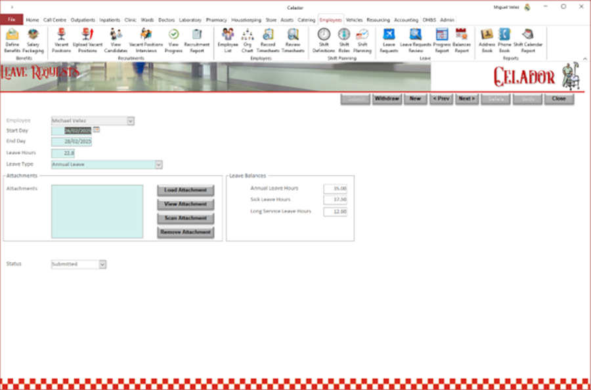591x390 pixels.
Task: Open the Balances Report
Action: coord(461,39)
